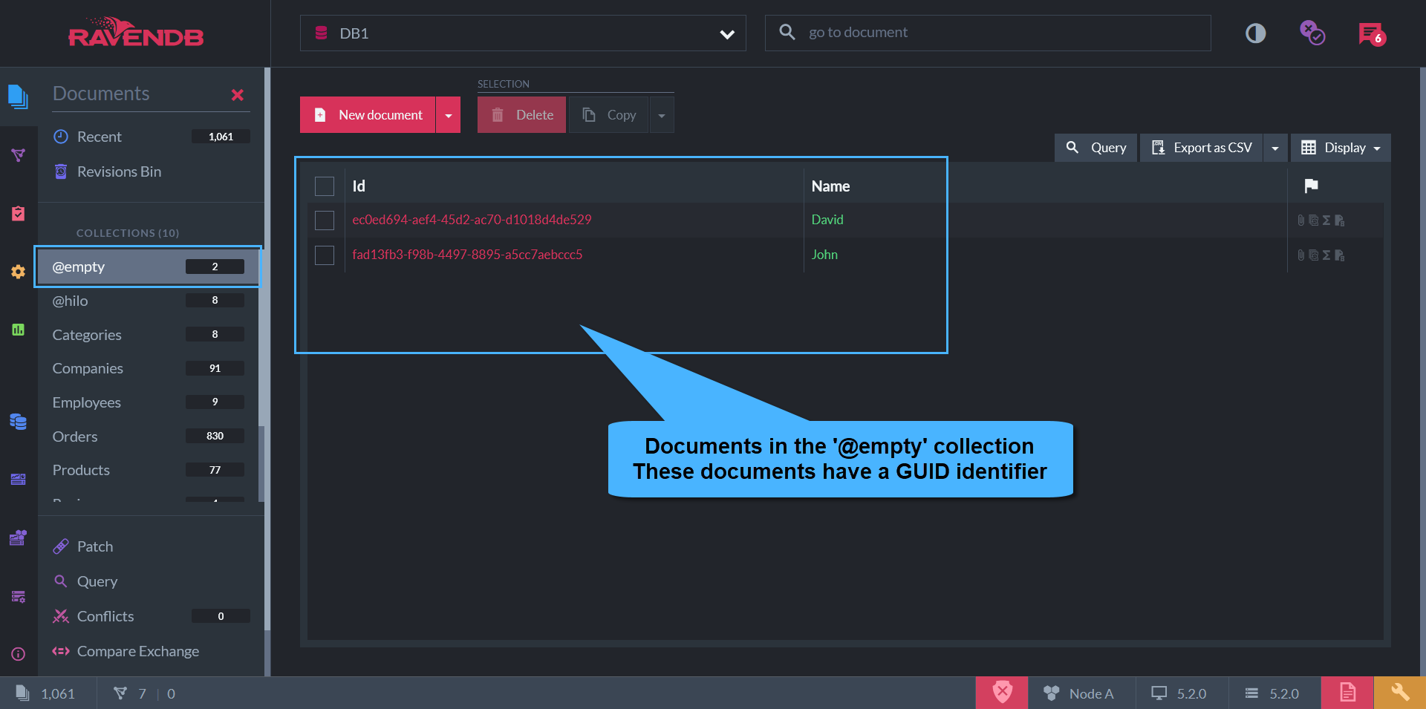Open the Databases sidebar icon
Image resolution: width=1426 pixels, height=709 pixels.
pyautogui.click(x=18, y=421)
